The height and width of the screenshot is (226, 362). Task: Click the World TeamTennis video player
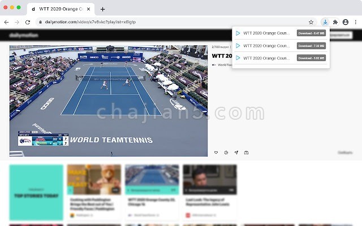click(109, 101)
